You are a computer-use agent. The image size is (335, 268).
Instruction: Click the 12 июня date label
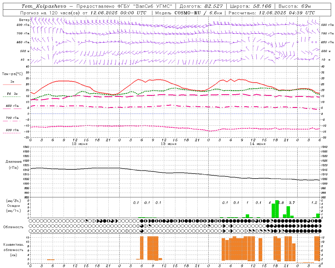coord(80,144)
